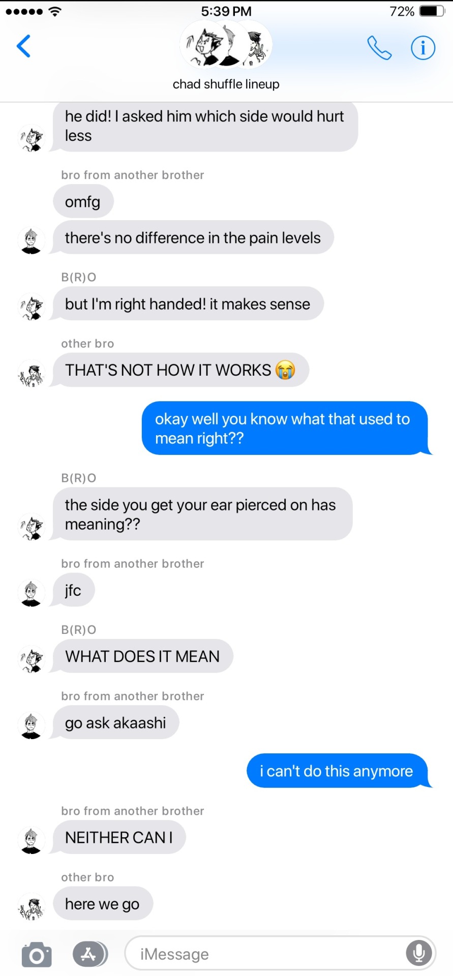Tap the microphone icon to dictate audio
This screenshot has width=453, height=976.
point(419,953)
